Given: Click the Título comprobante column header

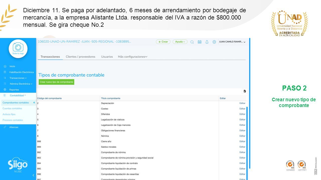Looking at the screenshot, I should pos(111,98).
